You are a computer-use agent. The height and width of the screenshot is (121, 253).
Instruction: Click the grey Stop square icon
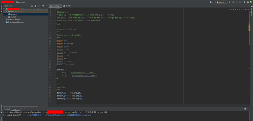tap(240, 2)
